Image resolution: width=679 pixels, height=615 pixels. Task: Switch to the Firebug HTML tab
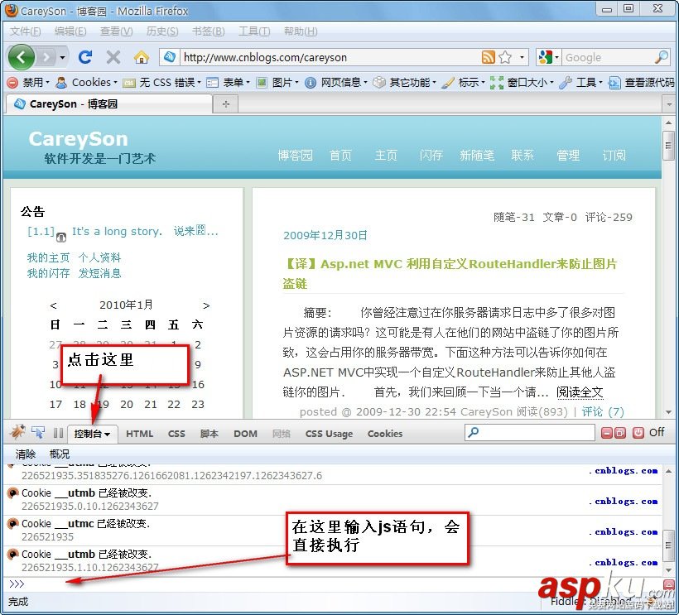coord(139,434)
